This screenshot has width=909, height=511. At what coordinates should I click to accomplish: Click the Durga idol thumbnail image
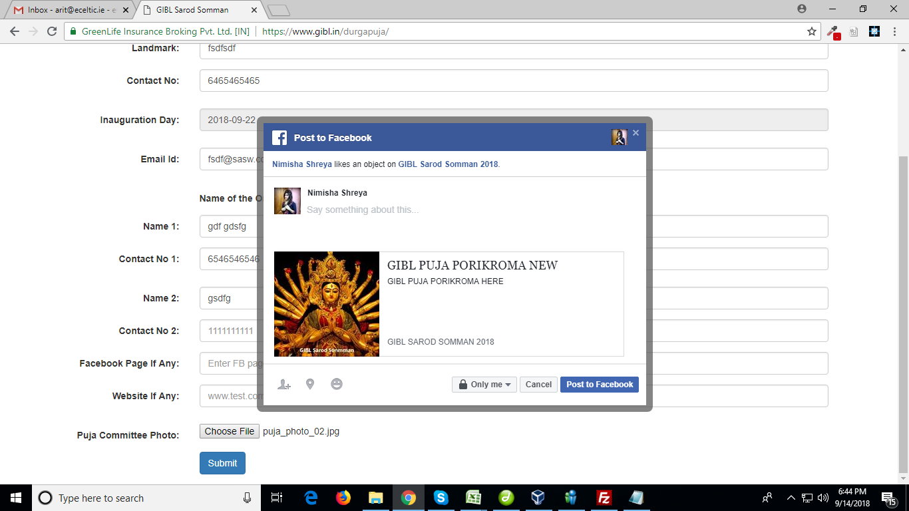tap(327, 304)
